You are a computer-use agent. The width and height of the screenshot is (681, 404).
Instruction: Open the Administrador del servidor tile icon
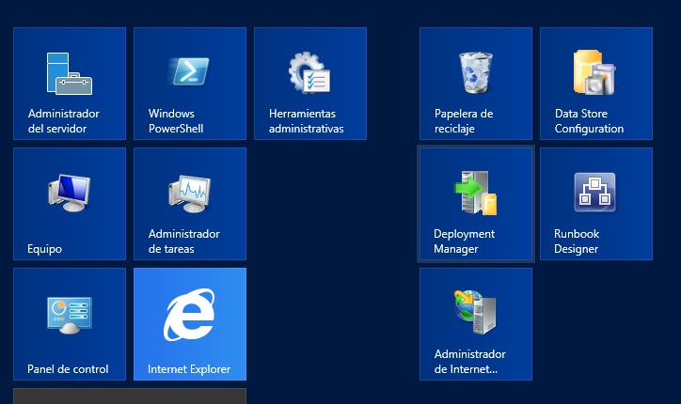pyautogui.click(x=69, y=72)
